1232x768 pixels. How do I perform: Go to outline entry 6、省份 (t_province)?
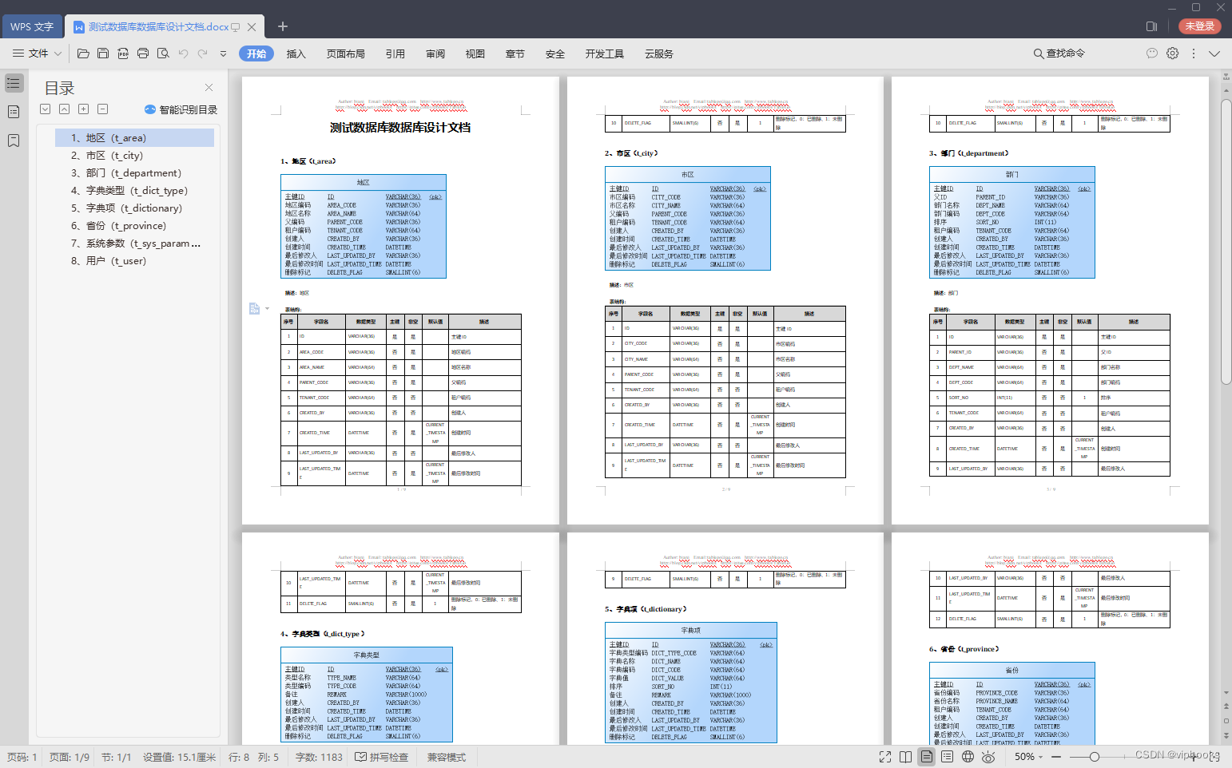pos(134,226)
